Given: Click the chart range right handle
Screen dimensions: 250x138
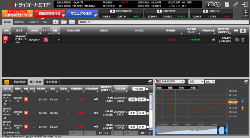Looking at the screenshot, I should [225, 130].
